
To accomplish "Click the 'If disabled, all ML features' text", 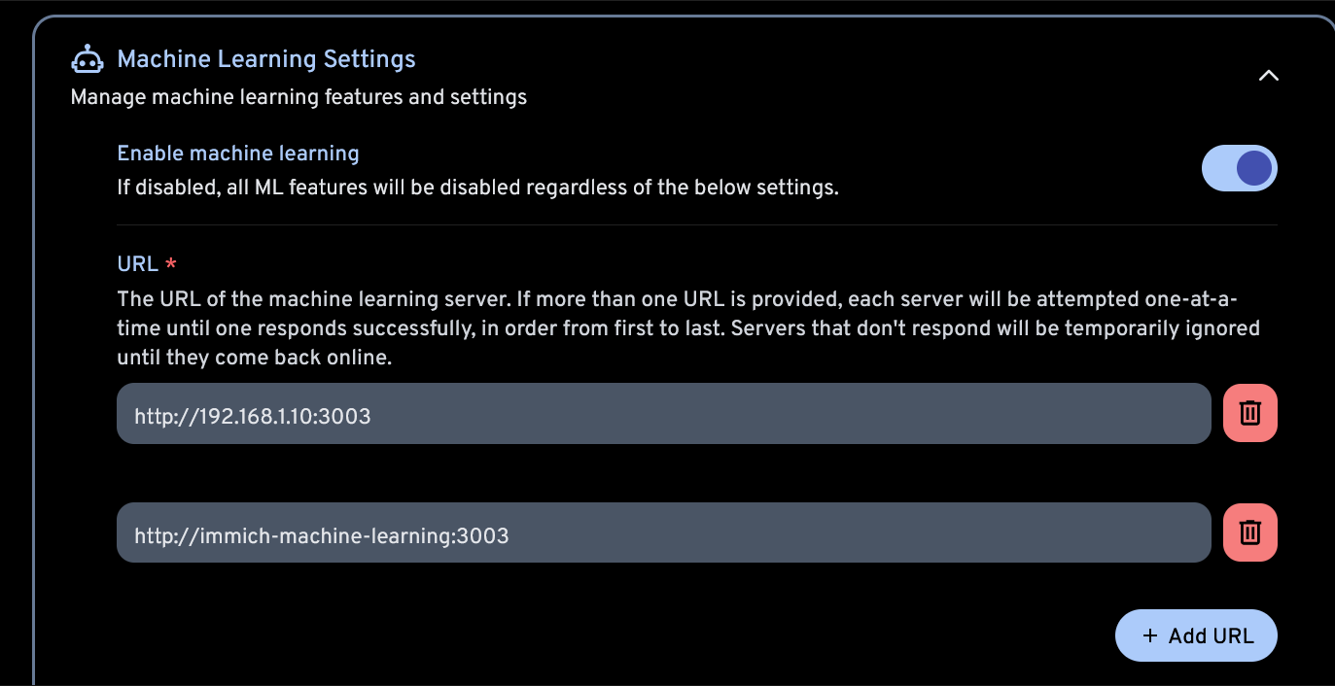I will 476,188.
